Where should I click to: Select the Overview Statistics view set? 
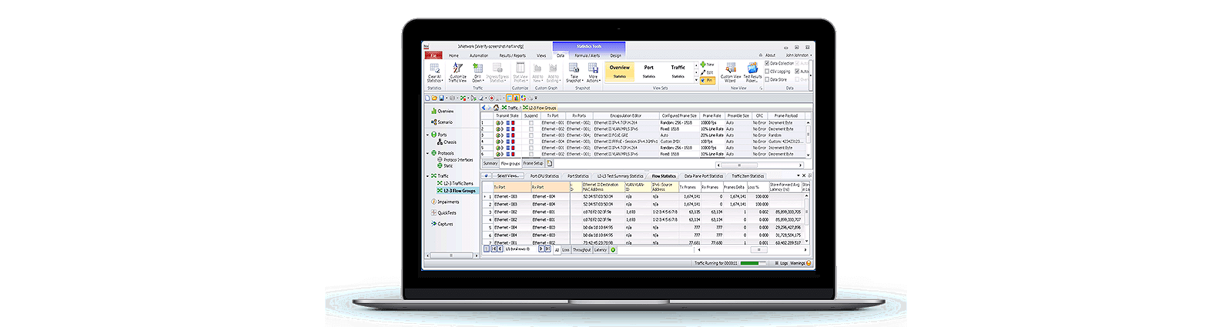pos(619,72)
